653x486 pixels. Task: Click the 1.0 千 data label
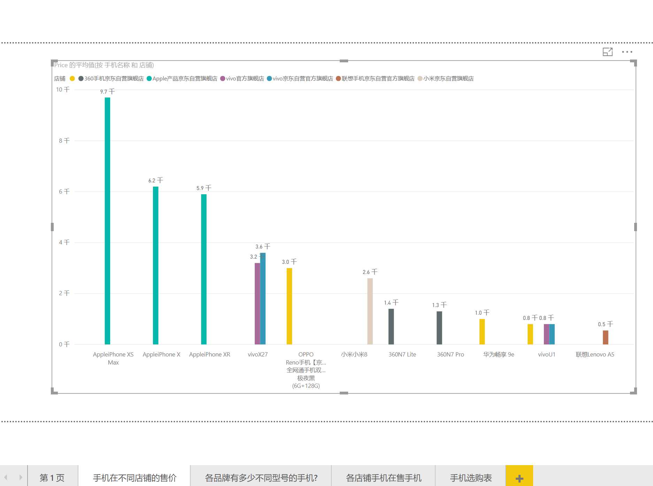click(x=482, y=313)
